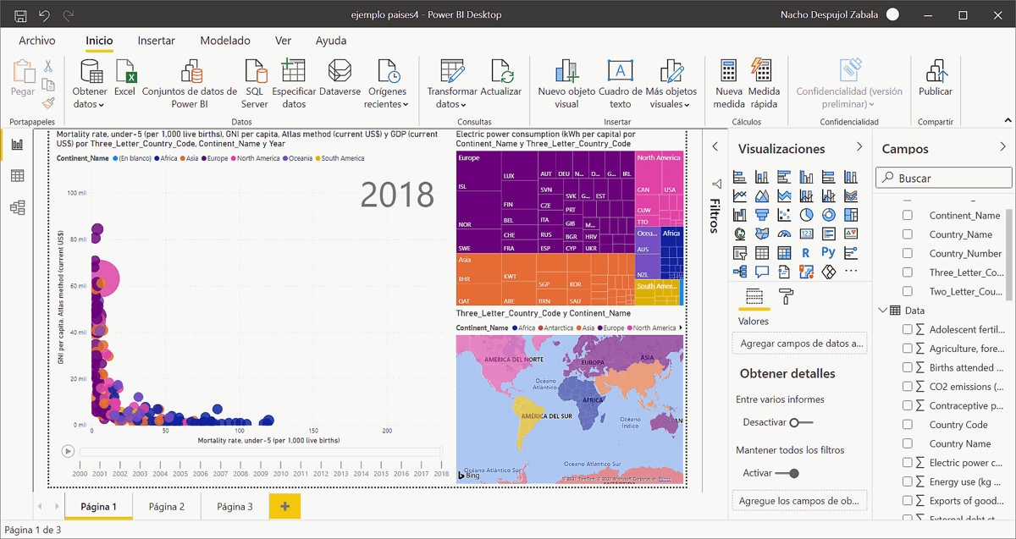The width and height of the screenshot is (1016, 539).
Task: Create a Medida rápida
Action: 764,84
